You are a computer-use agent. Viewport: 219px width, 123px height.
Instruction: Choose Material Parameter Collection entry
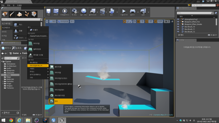point(61,84)
